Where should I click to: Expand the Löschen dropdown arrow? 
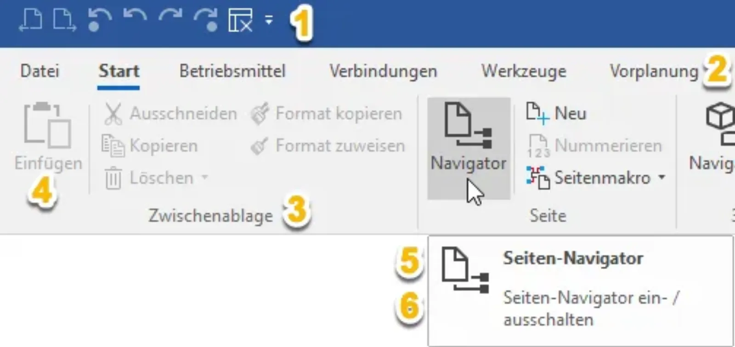[x=205, y=177]
